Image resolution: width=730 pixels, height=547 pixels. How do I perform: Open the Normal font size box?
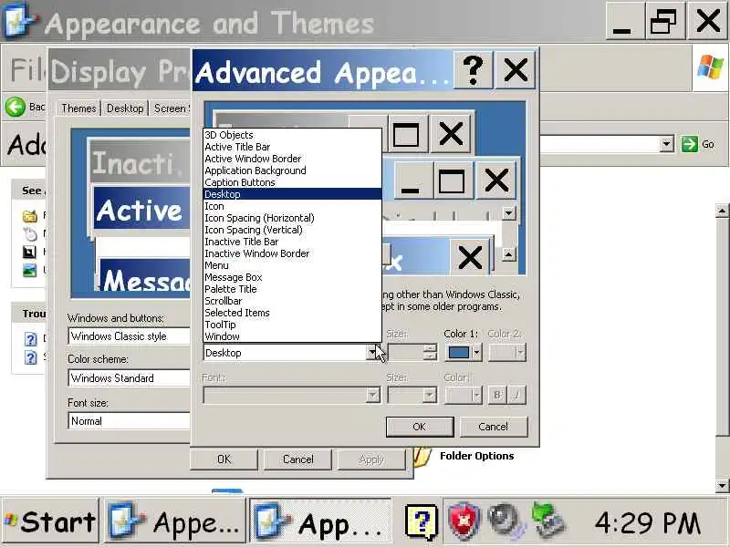[129, 421]
